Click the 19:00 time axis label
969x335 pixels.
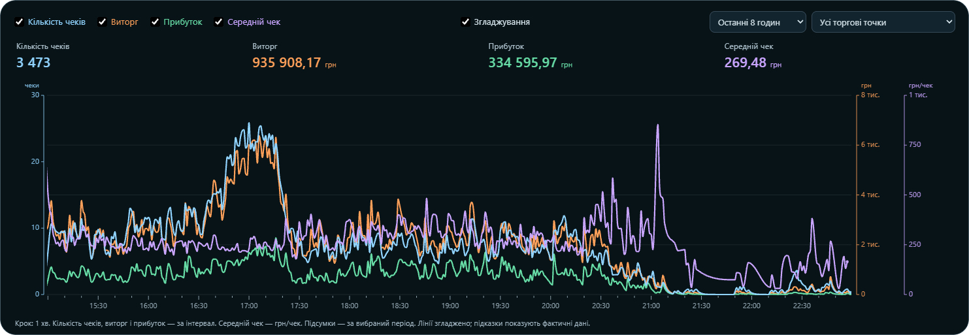(x=450, y=306)
